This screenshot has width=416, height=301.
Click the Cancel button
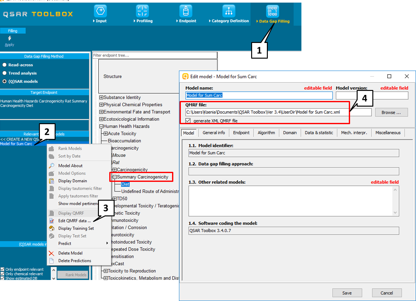pos(387,293)
